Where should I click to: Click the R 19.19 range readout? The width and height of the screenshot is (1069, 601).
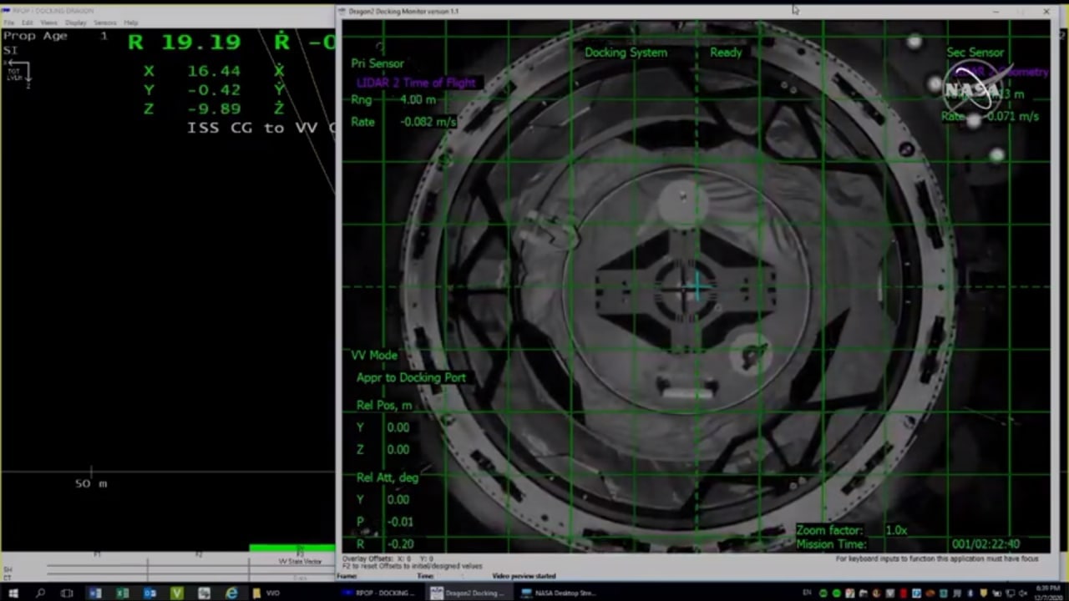point(184,42)
